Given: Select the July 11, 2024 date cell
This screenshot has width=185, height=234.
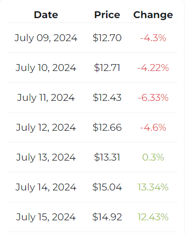Looking at the screenshot, I should coord(46,98).
